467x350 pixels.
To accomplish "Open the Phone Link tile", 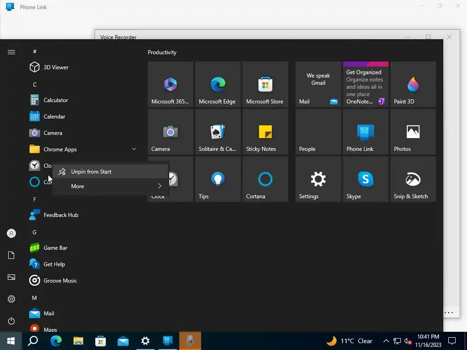I will click(365, 132).
